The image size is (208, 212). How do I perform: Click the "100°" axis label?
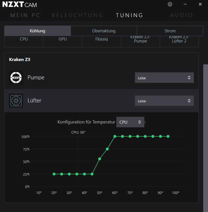coord(175,193)
